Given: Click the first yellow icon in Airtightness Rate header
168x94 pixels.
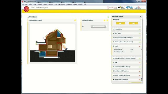Looking at the screenshot, I should coord(104,20).
